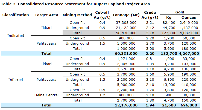Viewport: 202px width, 110px height.
Task: Click ounces value 410,000
Action: tap(189, 85)
